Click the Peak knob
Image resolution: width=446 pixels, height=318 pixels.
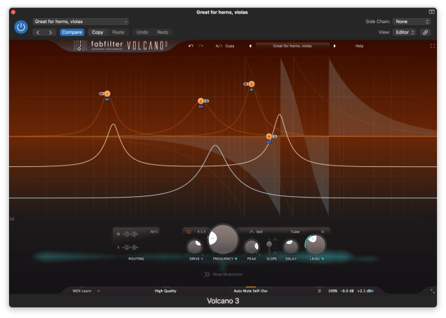[252, 247]
